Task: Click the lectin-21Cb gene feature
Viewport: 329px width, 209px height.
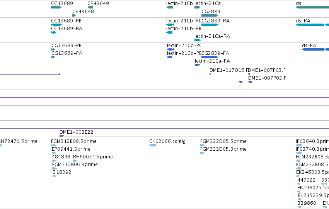Action: [x=170, y=7]
